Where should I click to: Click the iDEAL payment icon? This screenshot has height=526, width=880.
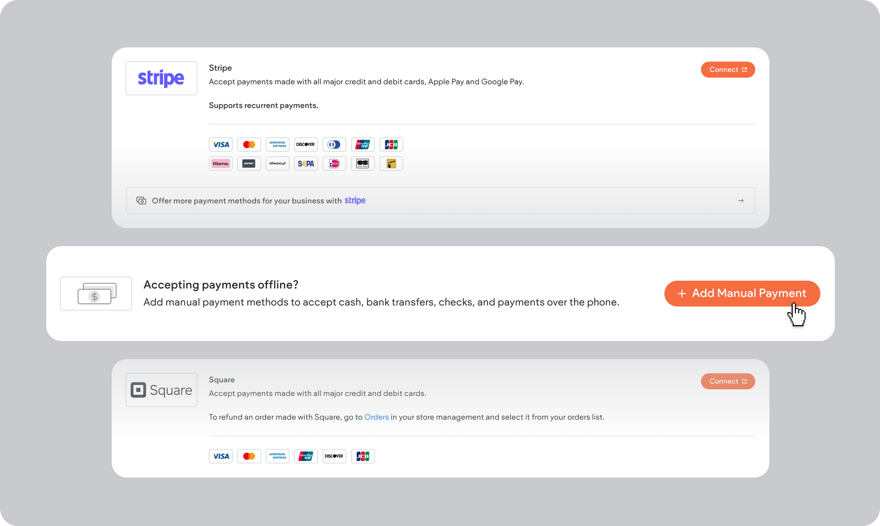pyautogui.click(x=334, y=163)
